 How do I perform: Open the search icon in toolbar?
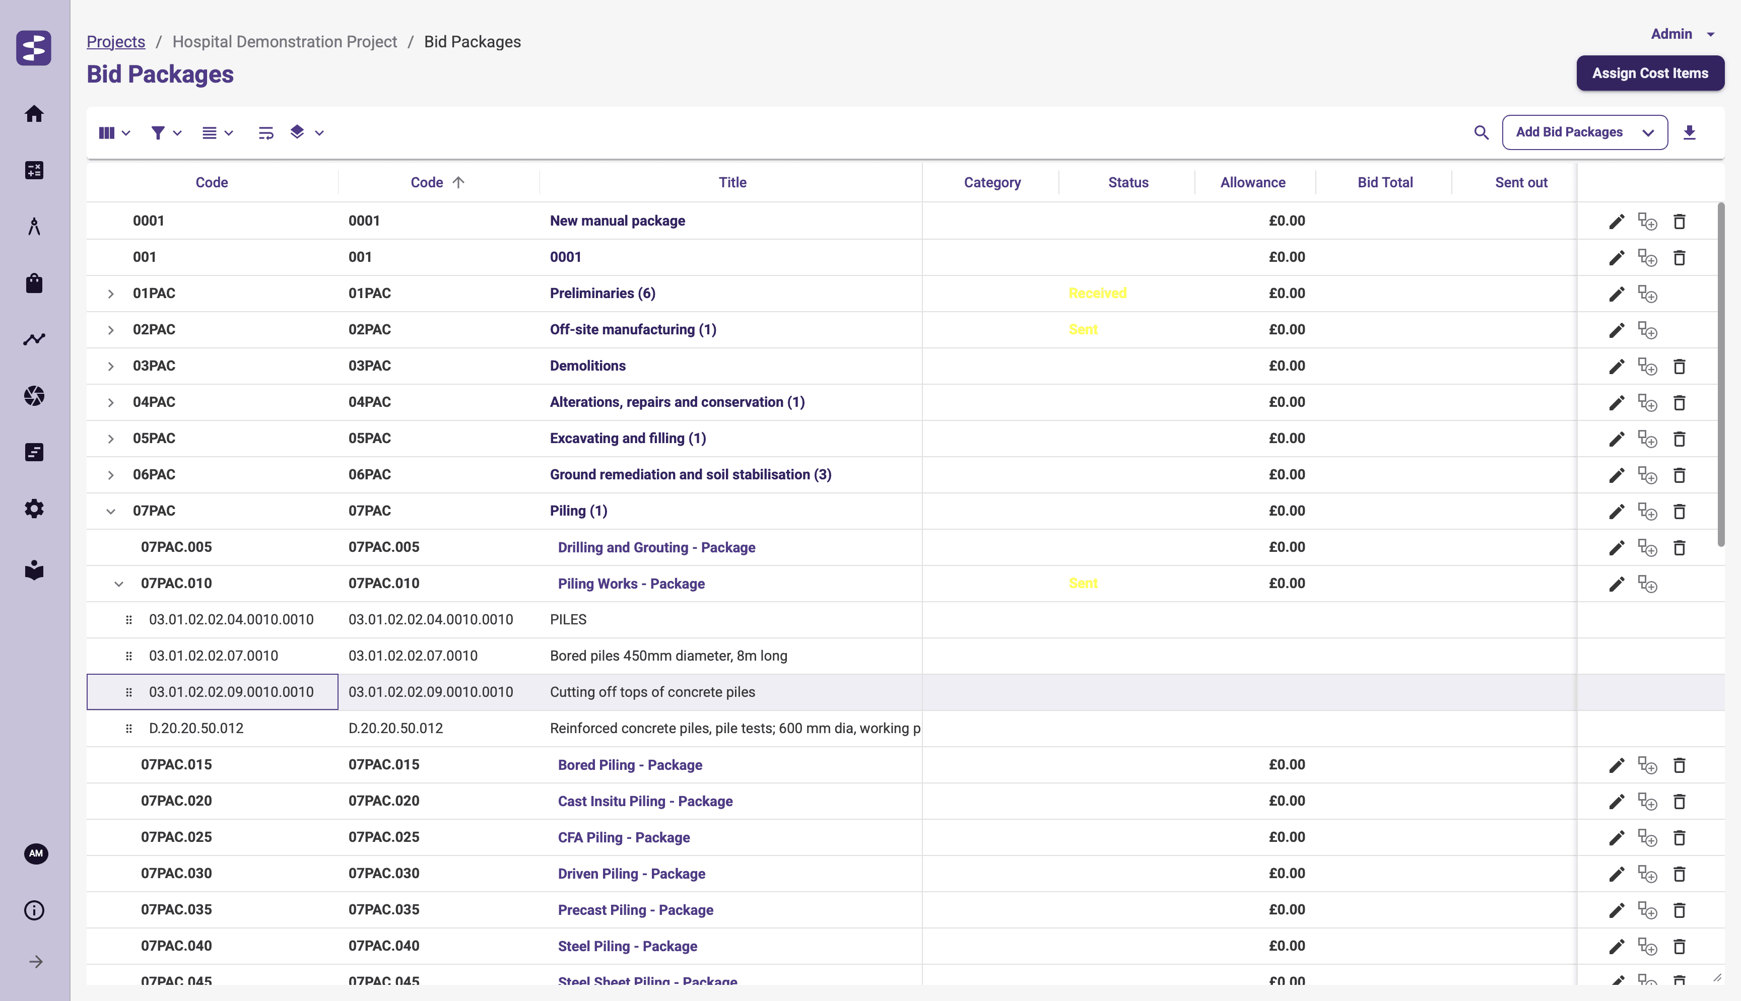click(x=1481, y=133)
